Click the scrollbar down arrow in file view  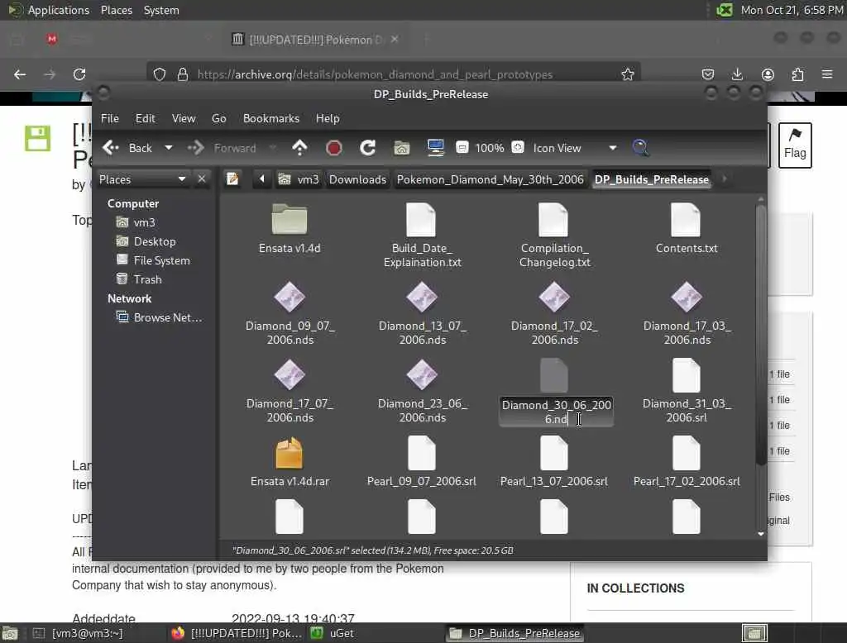(761, 534)
